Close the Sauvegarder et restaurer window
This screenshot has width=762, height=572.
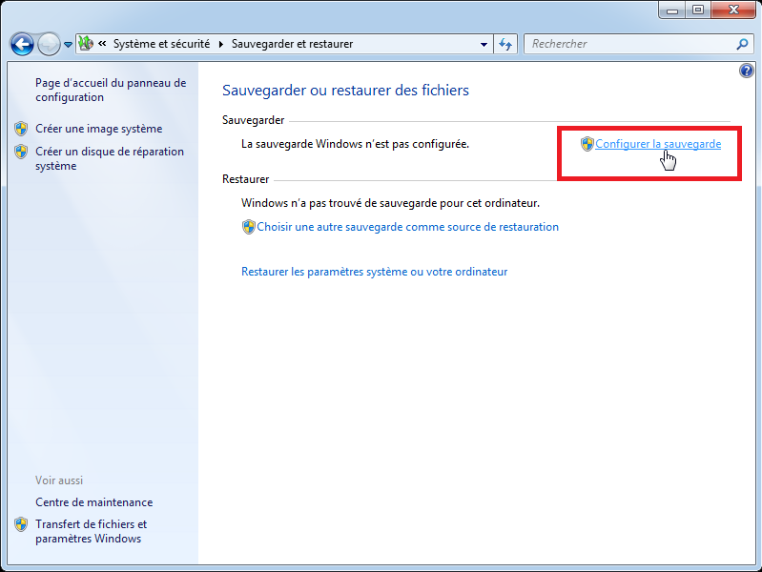733,10
